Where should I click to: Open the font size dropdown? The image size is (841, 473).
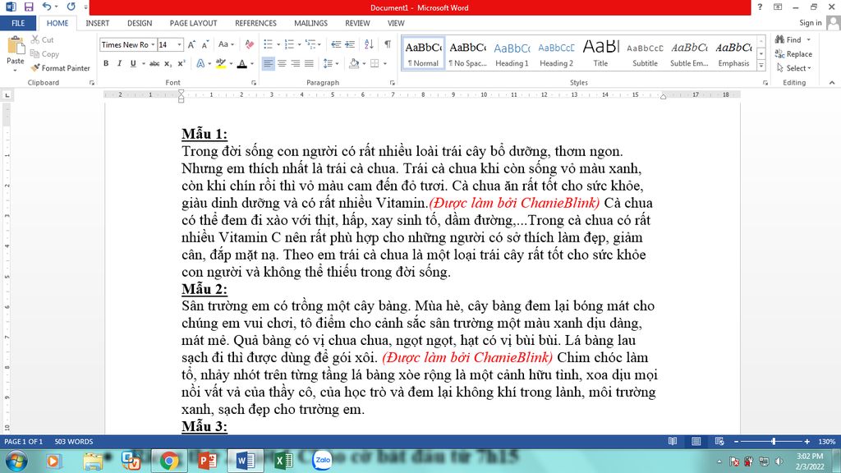(x=179, y=44)
